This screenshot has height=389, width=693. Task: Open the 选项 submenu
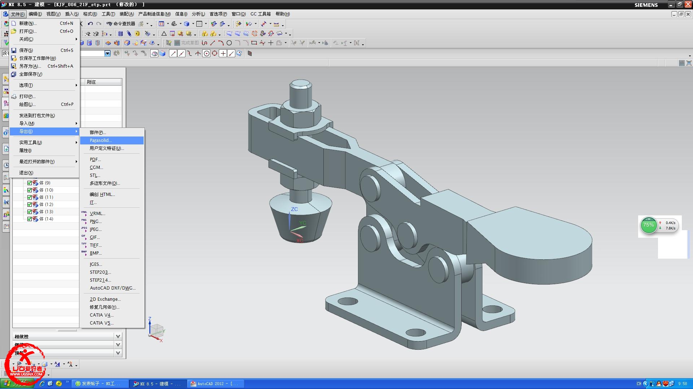[x=45, y=85]
